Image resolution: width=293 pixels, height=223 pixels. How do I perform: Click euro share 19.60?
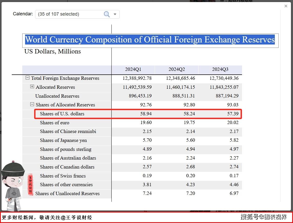[146, 122]
